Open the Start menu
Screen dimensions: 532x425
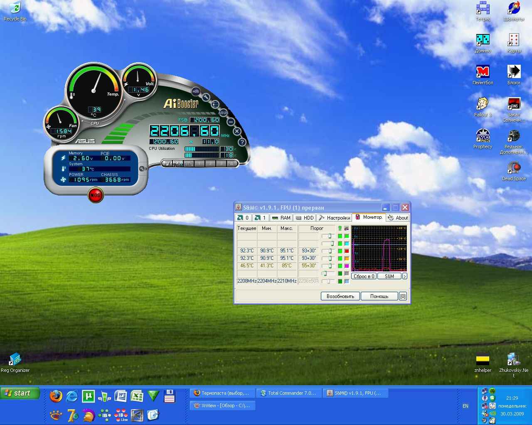[20, 393]
